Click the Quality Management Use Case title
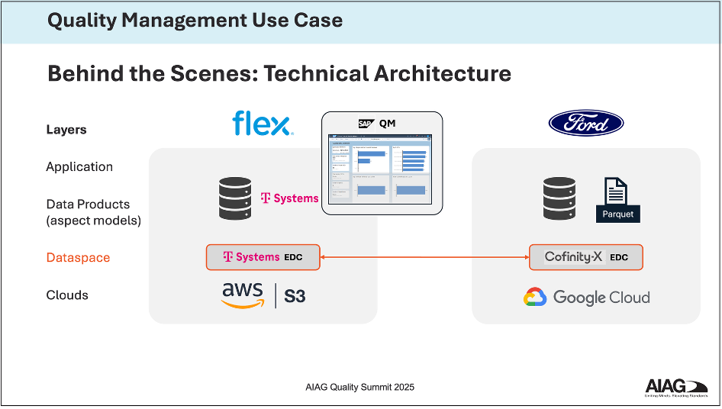Viewport: 722px width, 409px height. click(x=195, y=21)
